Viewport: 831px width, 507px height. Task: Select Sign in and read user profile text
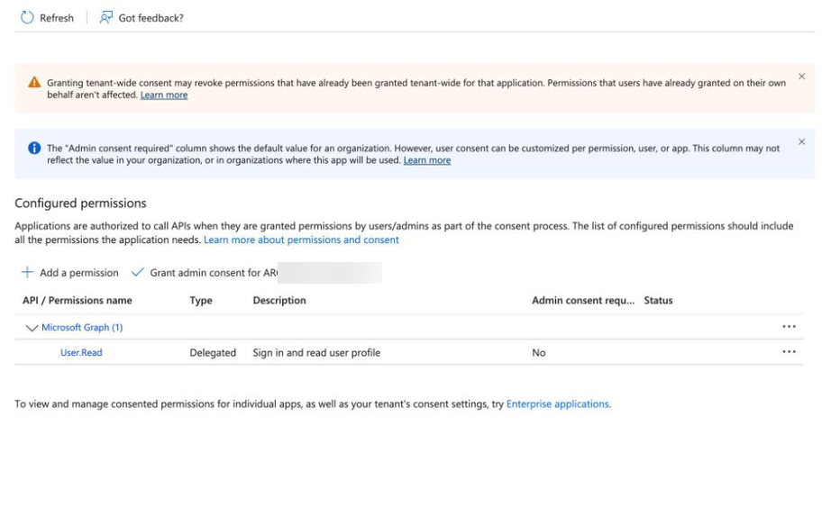316,352
